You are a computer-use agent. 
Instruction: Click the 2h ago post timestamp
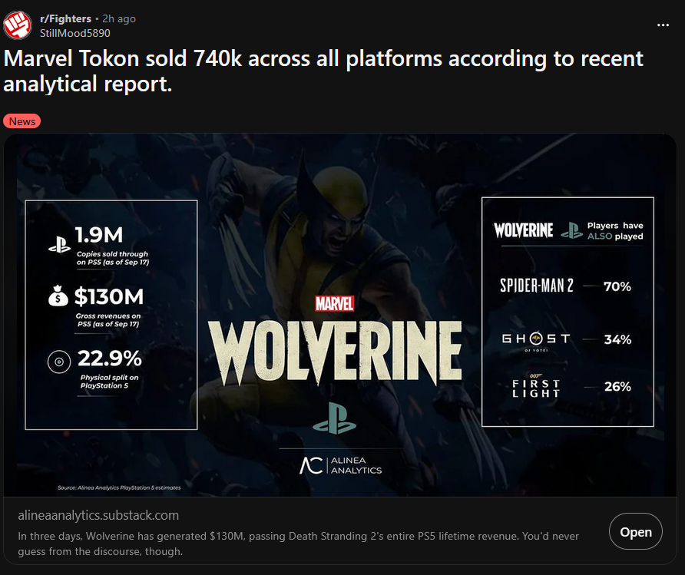119,18
